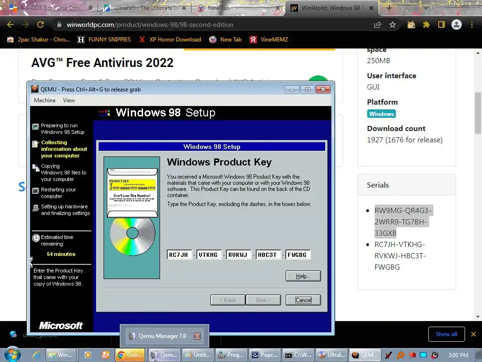Viewport: 482px width, 362px height.
Task: Click fifth product key box FWGBG
Action: pyautogui.click(x=298, y=255)
